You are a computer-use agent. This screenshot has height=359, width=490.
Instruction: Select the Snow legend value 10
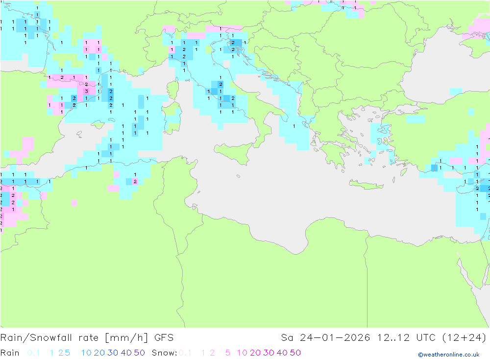click(x=242, y=353)
